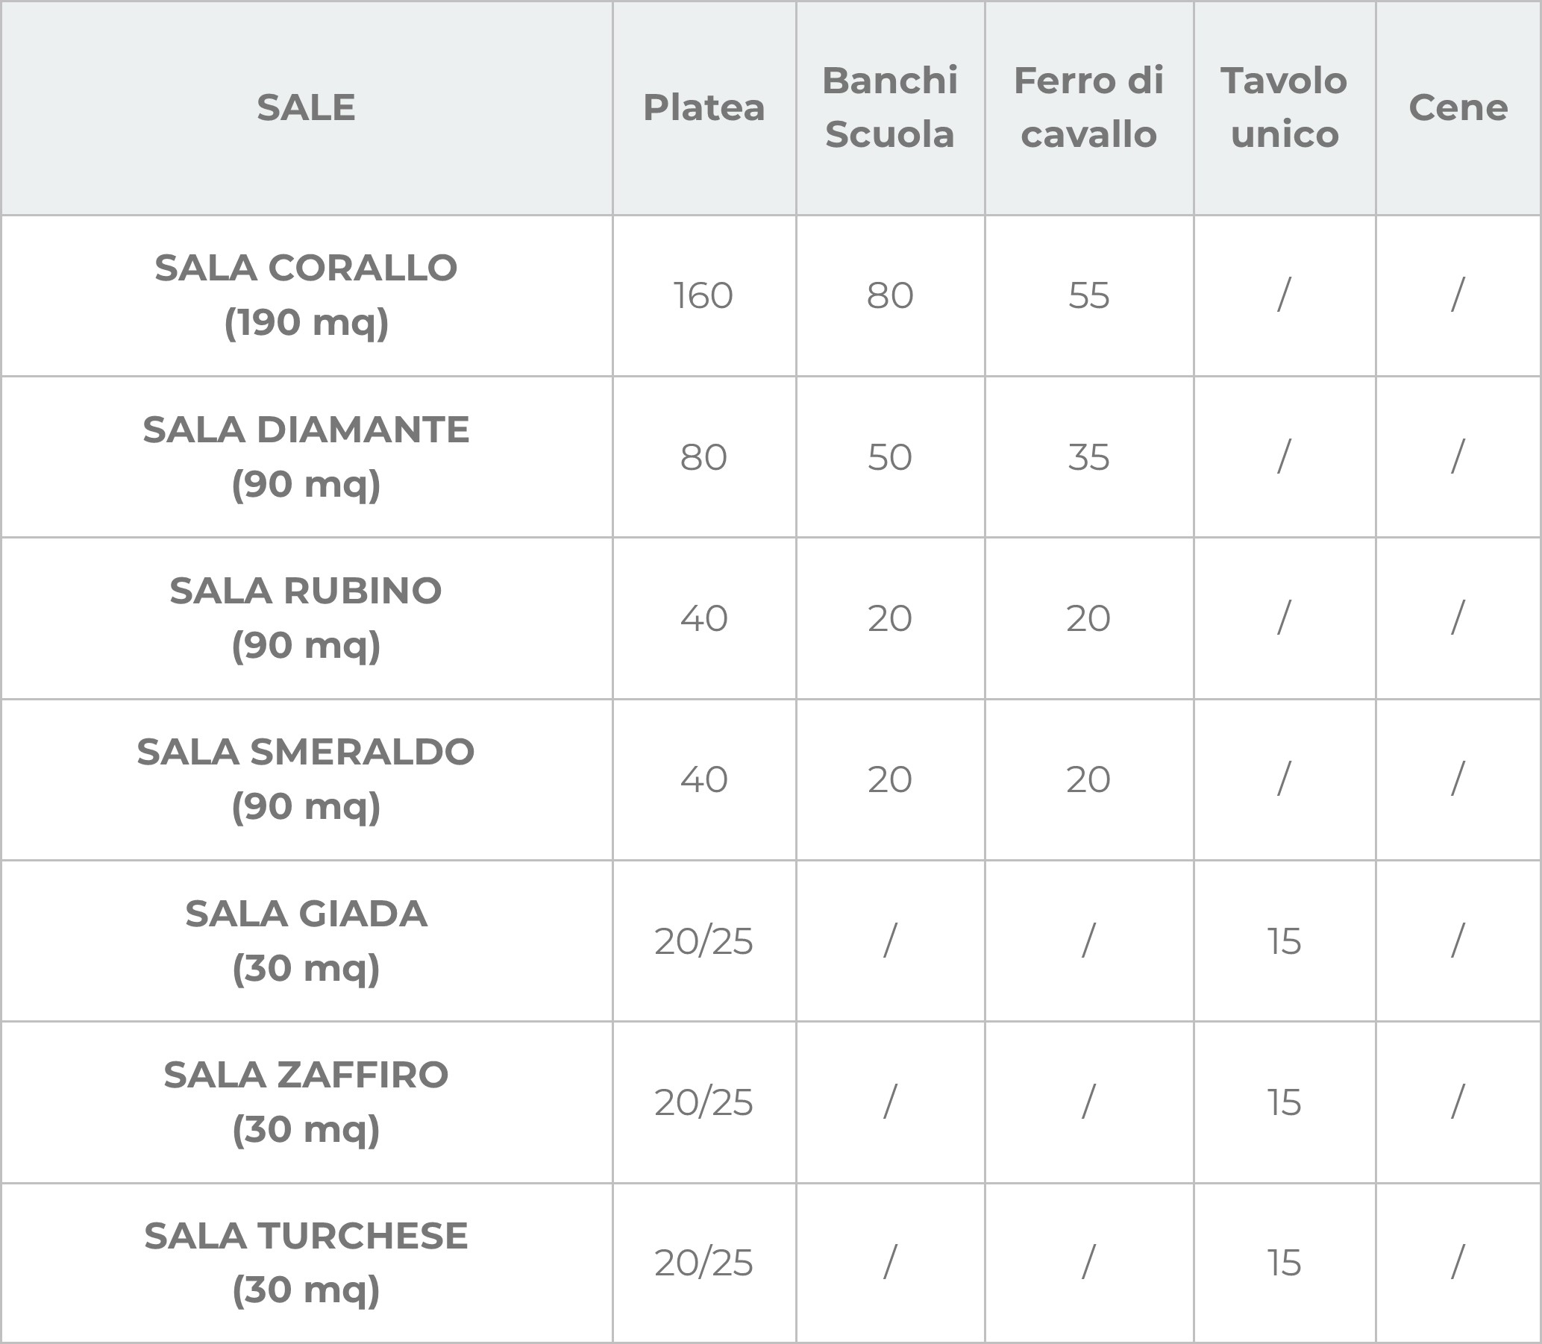Click the Banchi Scuola column header

click(x=889, y=108)
